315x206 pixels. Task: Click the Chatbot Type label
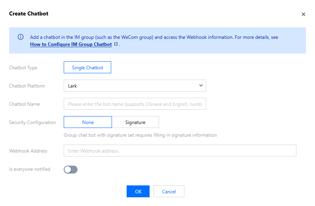[x=23, y=68]
